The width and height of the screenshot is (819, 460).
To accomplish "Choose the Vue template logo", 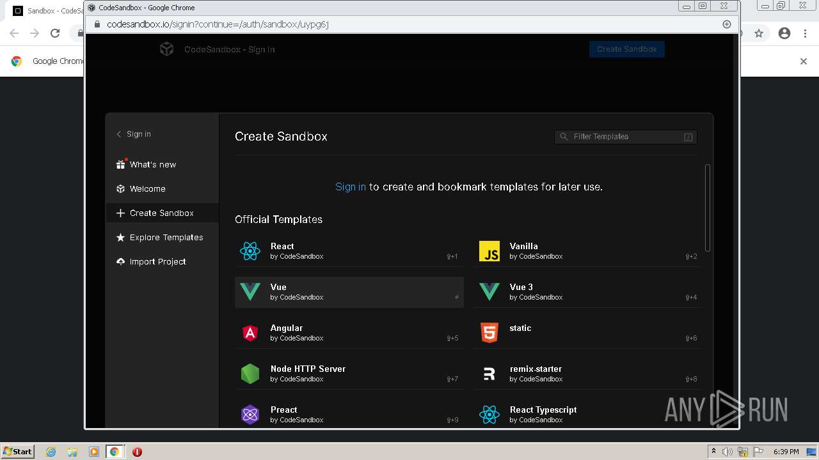I will [250, 292].
